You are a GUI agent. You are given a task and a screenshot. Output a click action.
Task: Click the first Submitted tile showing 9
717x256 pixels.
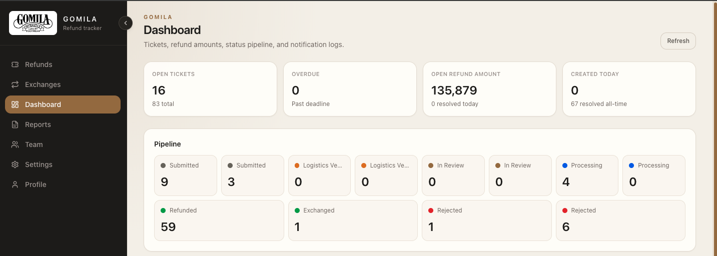tap(186, 175)
